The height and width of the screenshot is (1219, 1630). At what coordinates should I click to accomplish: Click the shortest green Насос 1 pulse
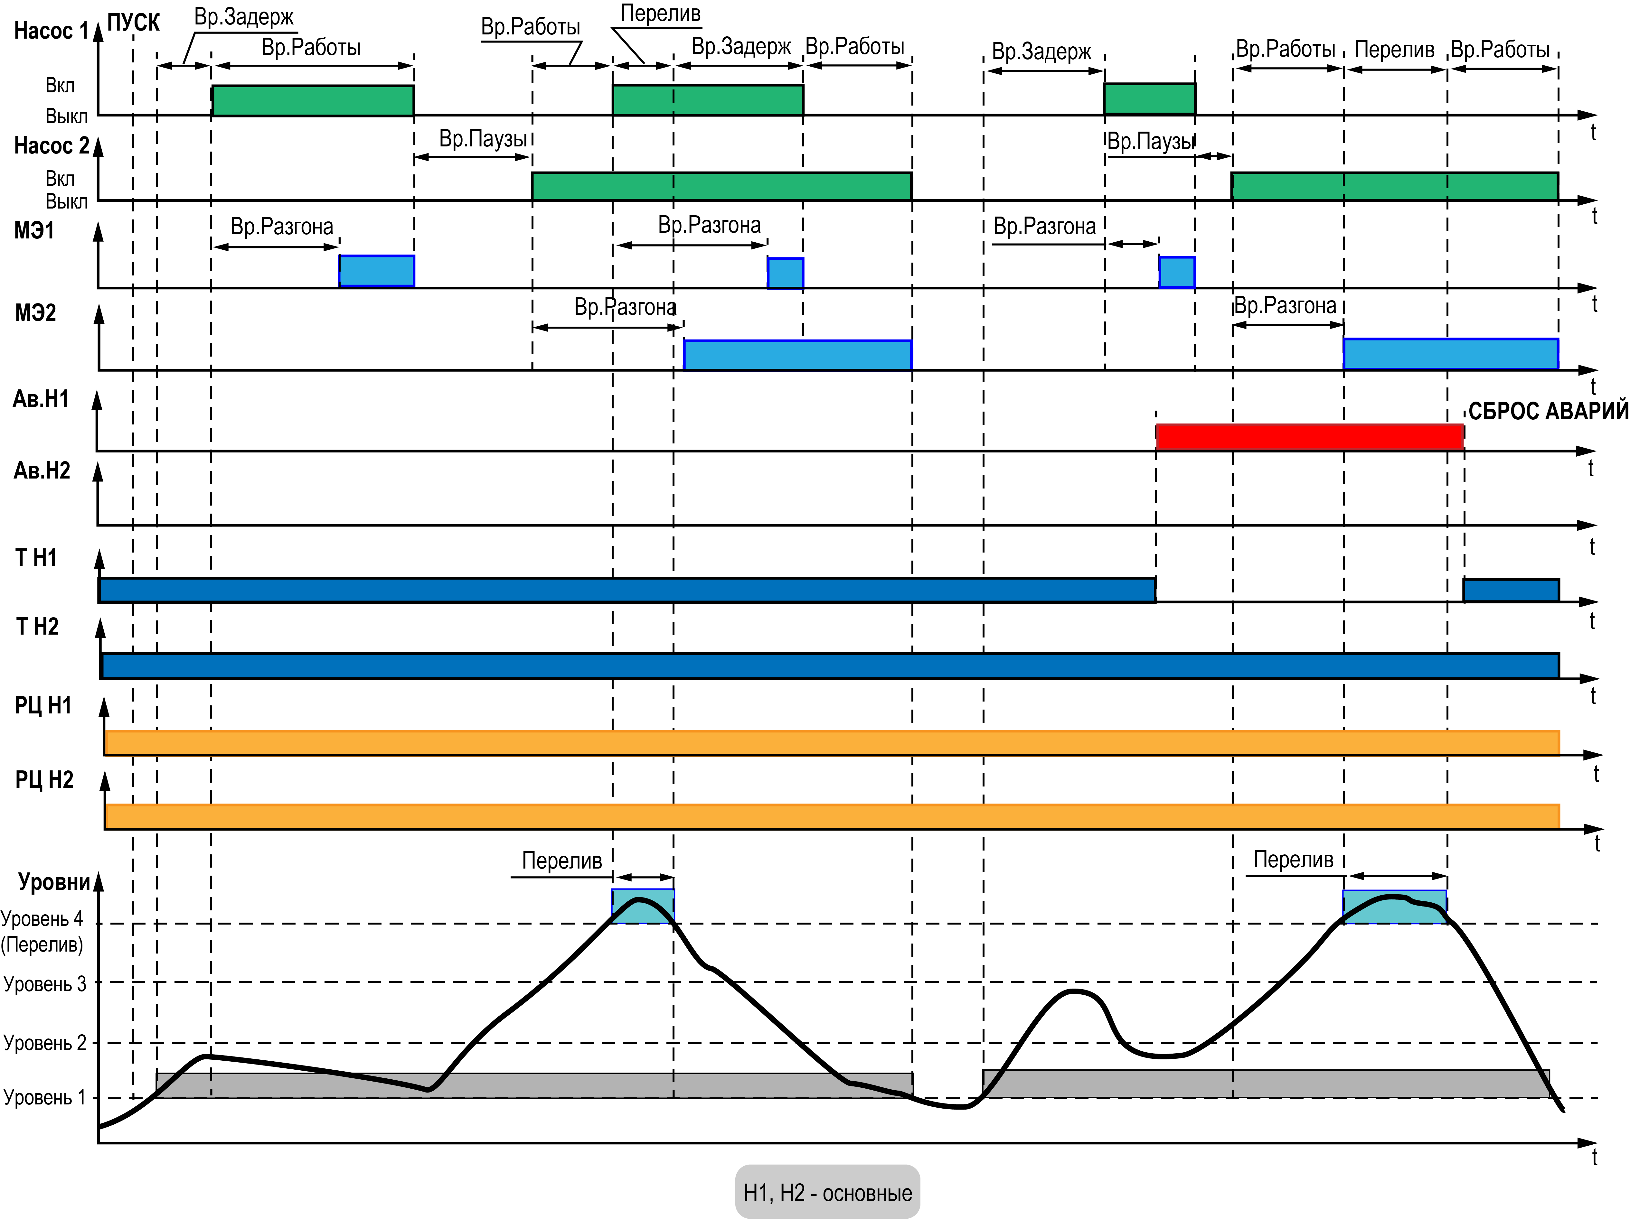point(1150,99)
